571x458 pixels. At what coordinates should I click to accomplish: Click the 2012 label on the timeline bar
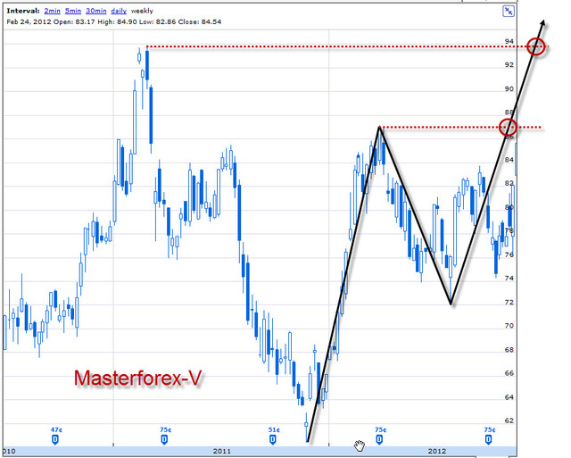click(x=436, y=451)
